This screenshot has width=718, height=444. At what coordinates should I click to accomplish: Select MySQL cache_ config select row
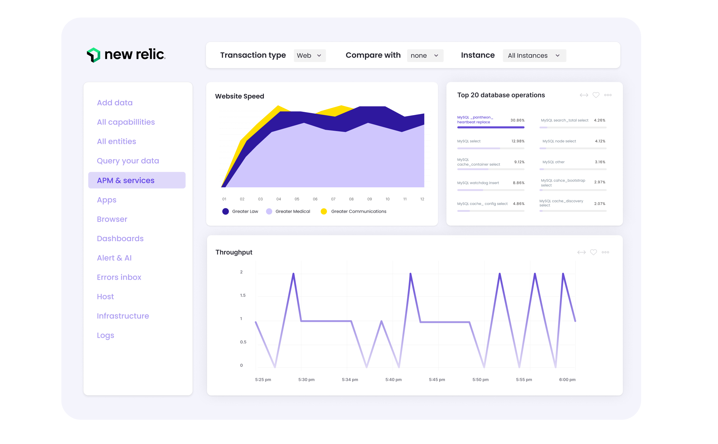[491, 206]
